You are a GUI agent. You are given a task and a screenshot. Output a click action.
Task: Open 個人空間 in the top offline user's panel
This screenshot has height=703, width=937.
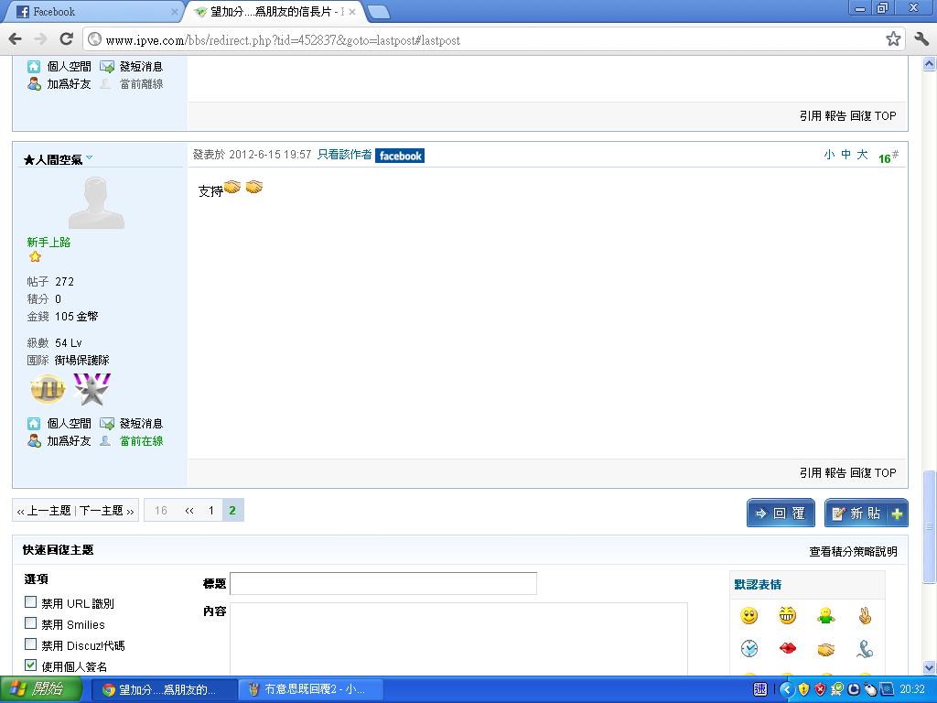[x=69, y=66]
